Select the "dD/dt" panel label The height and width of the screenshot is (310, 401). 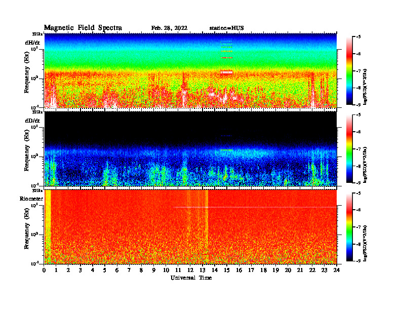(32, 121)
